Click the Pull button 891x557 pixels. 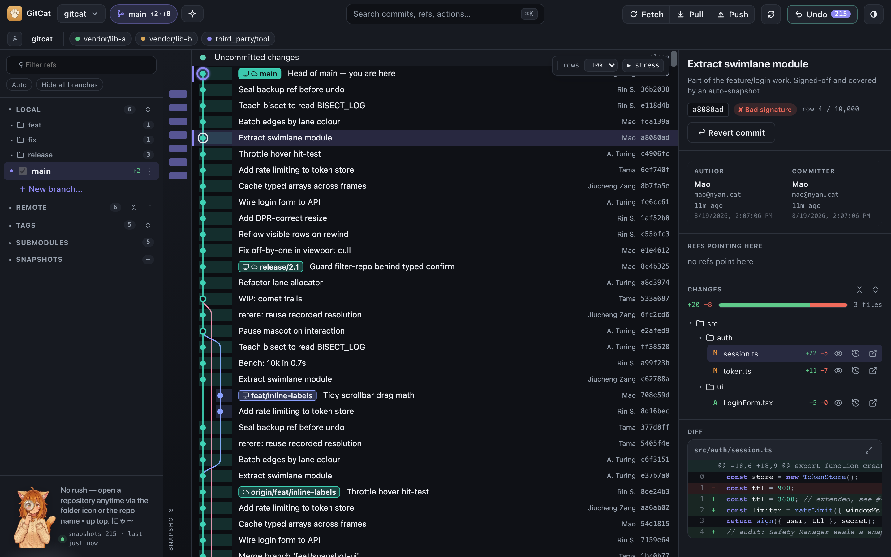pyautogui.click(x=690, y=14)
